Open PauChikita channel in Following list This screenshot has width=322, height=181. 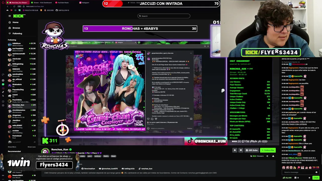tap(22, 101)
